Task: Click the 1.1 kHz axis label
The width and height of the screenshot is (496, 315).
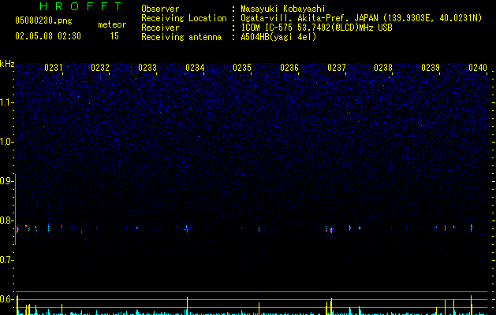Action: click(x=6, y=102)
